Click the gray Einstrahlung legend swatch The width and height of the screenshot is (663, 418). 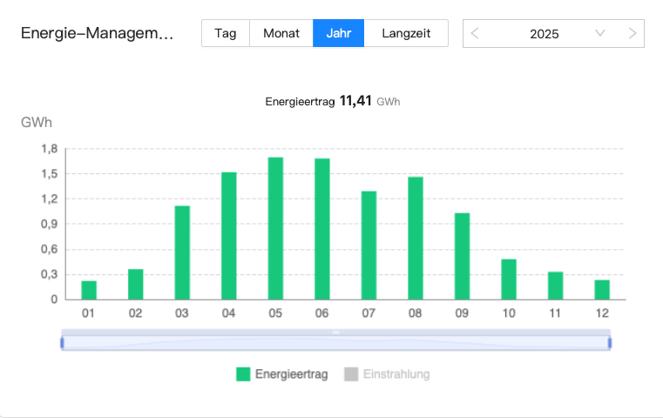[x=351, y=374]
